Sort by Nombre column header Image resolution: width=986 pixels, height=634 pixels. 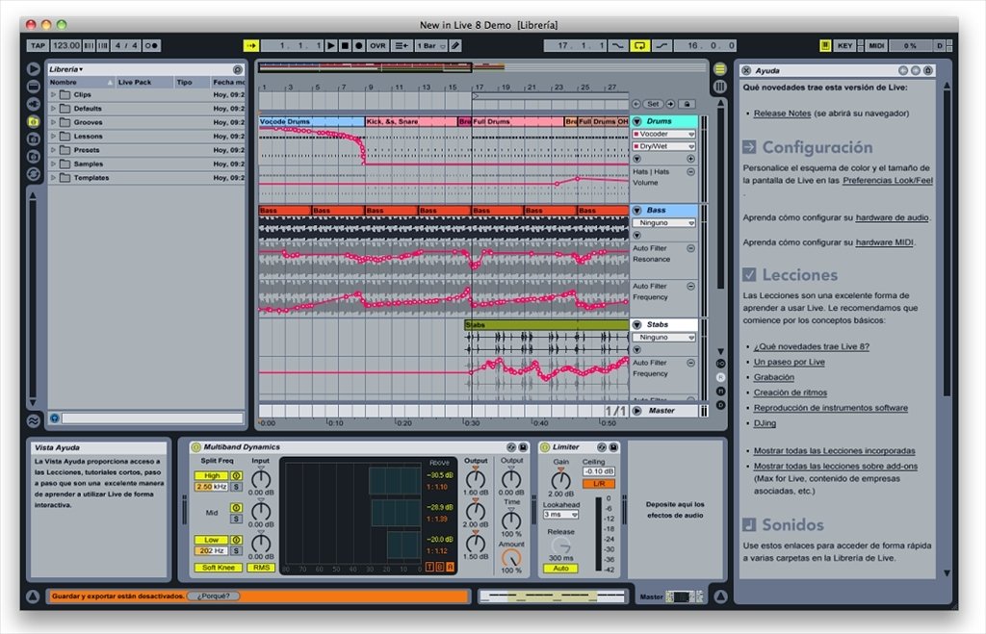(81, 83)
